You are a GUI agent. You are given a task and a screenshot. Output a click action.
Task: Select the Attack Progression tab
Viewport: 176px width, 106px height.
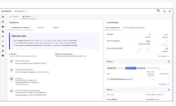point(113,28)
